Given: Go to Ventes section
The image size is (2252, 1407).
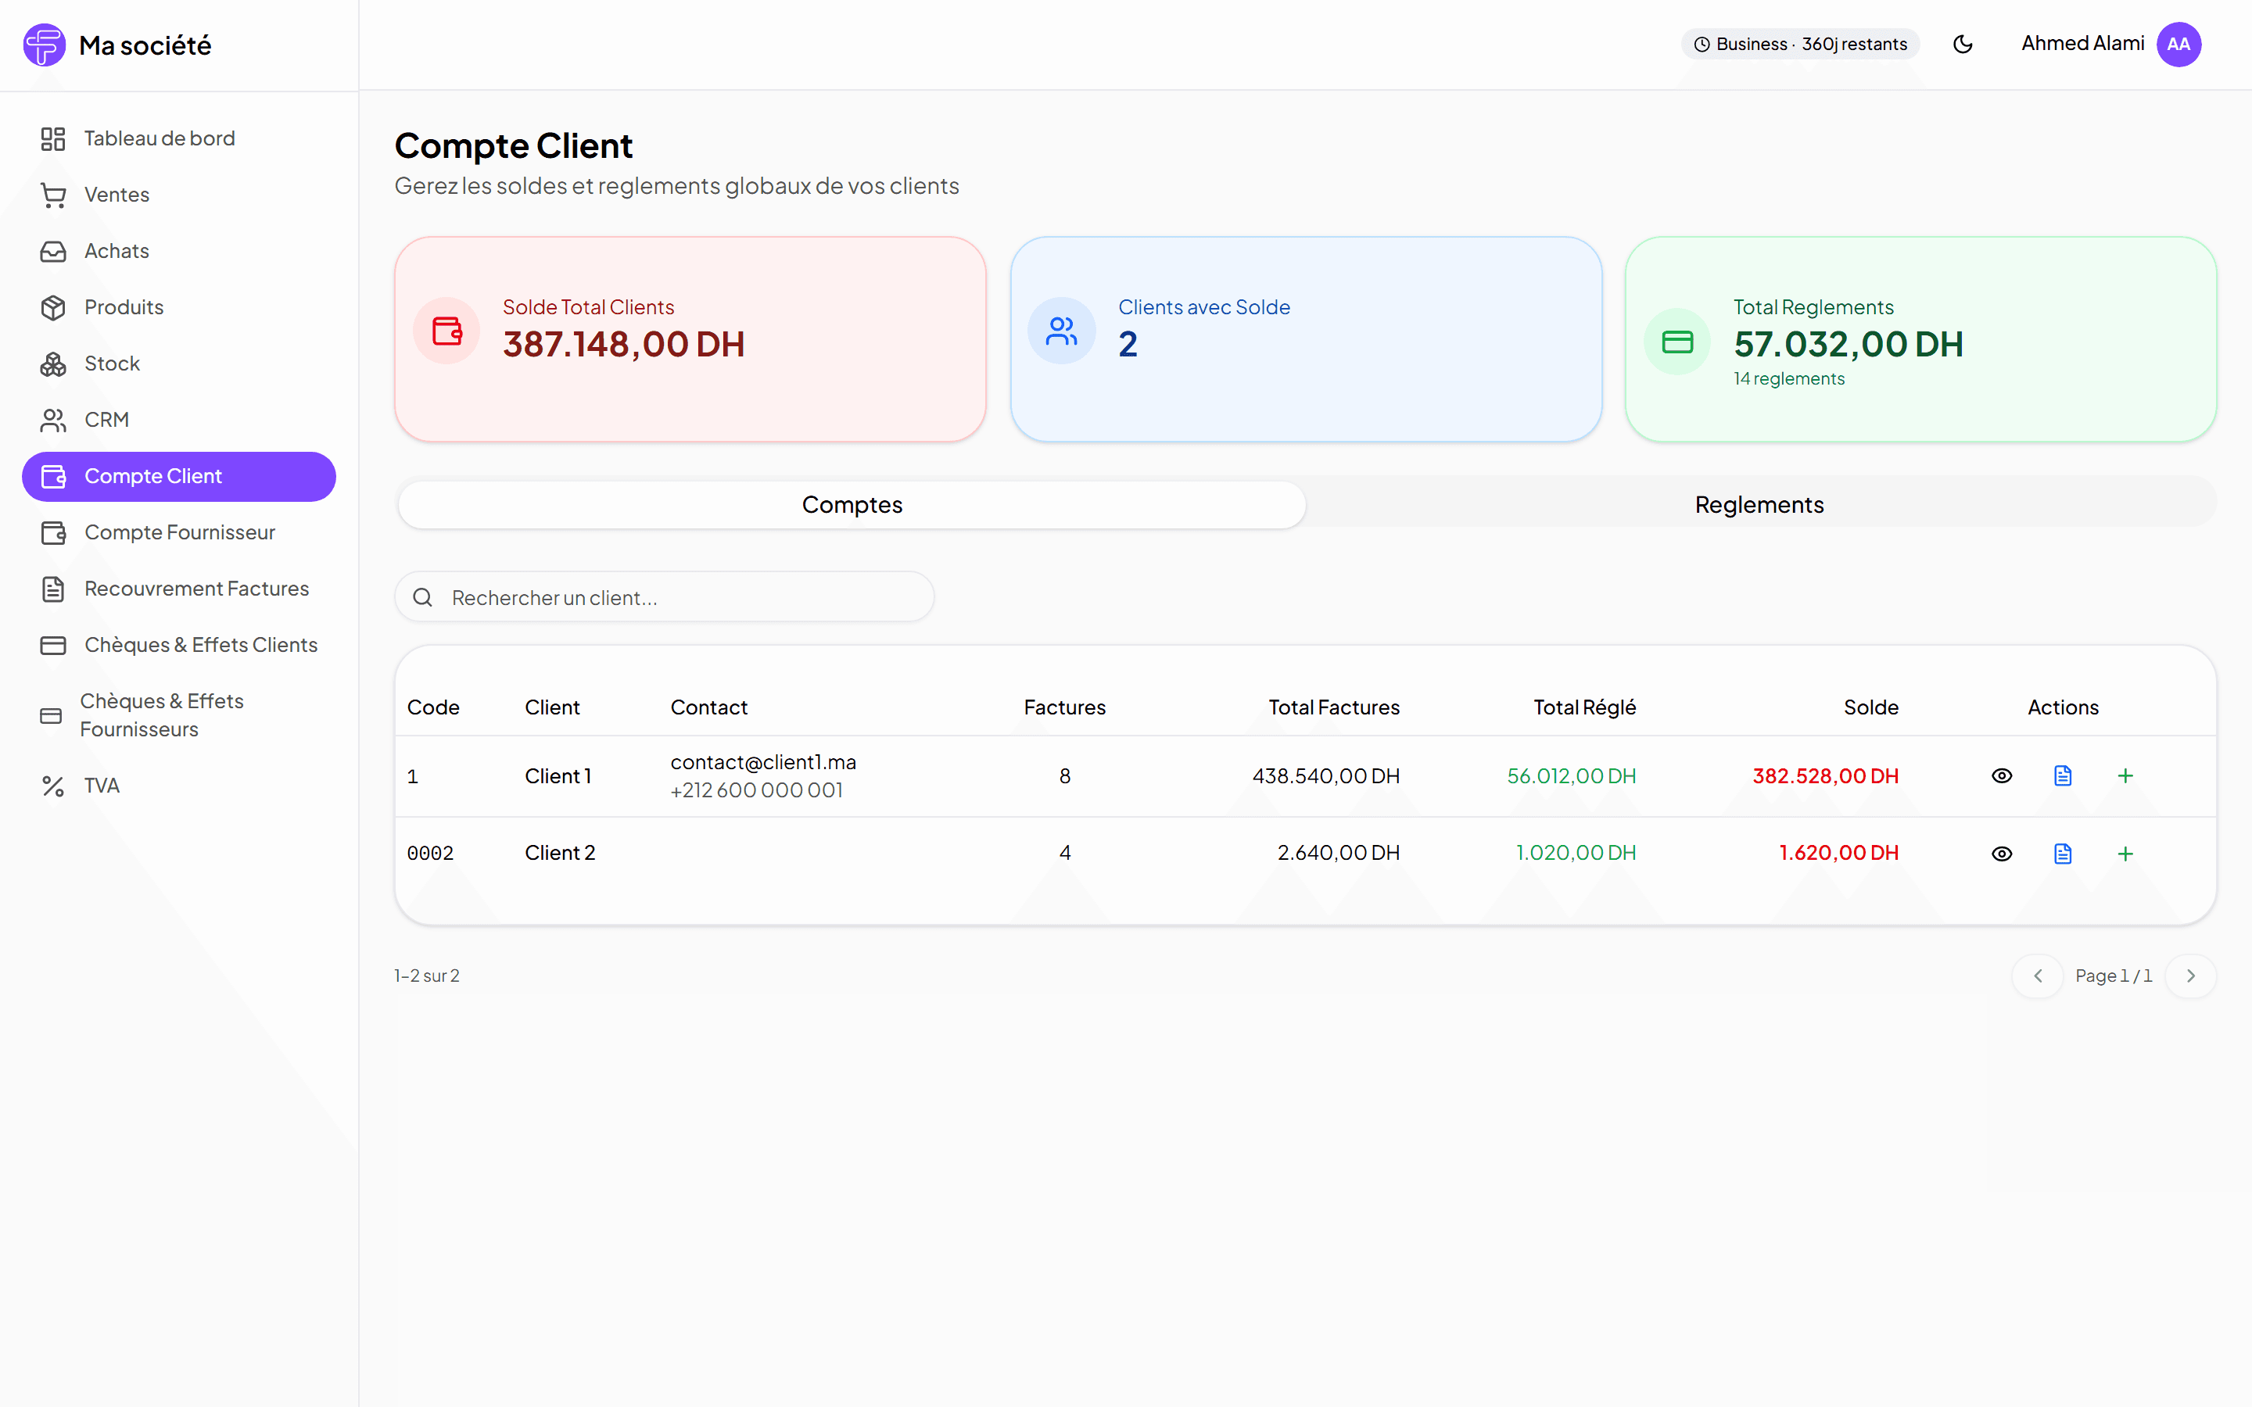Looking at the screenshot, I should (x=178, y=195).
